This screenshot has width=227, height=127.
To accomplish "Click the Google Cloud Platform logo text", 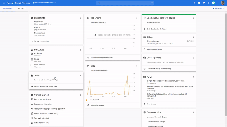I will pos(19,3).
